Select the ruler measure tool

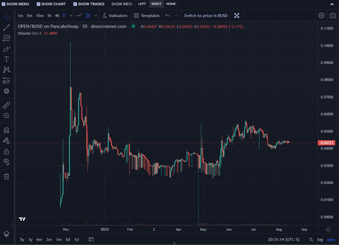(x=6, y=105)
